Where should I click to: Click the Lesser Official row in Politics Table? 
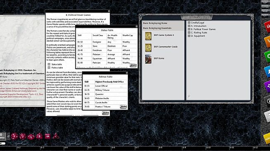coord(105,86)
